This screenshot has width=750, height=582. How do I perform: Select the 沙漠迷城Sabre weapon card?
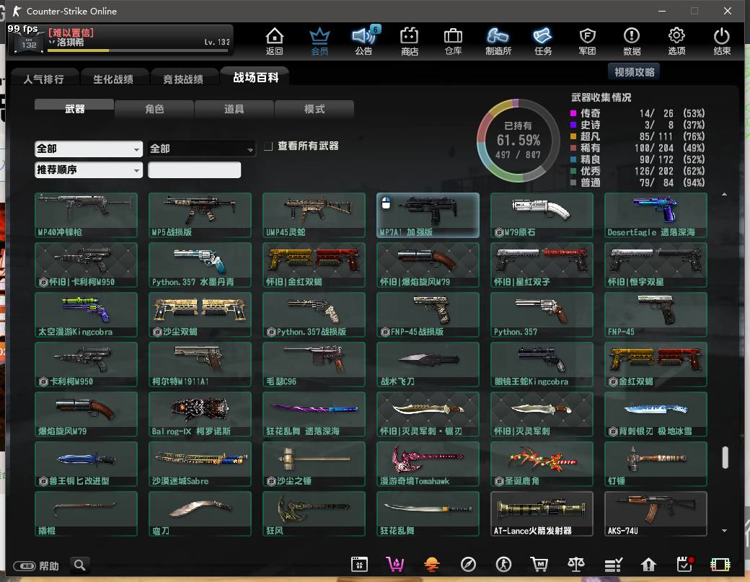[200, 464]
